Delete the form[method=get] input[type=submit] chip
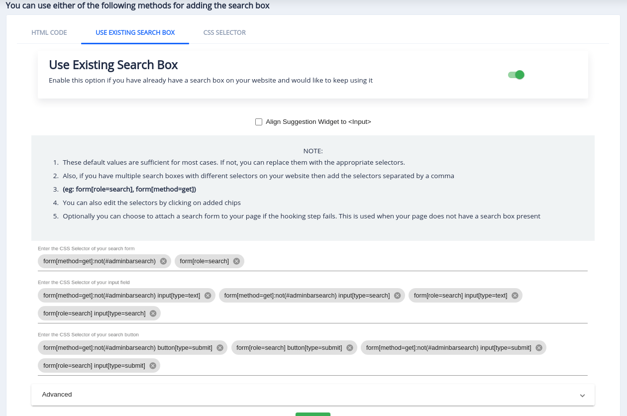Image resolution: width=627 pixels, height=416 pixels. pyautogui.click(x=538, y=347)
